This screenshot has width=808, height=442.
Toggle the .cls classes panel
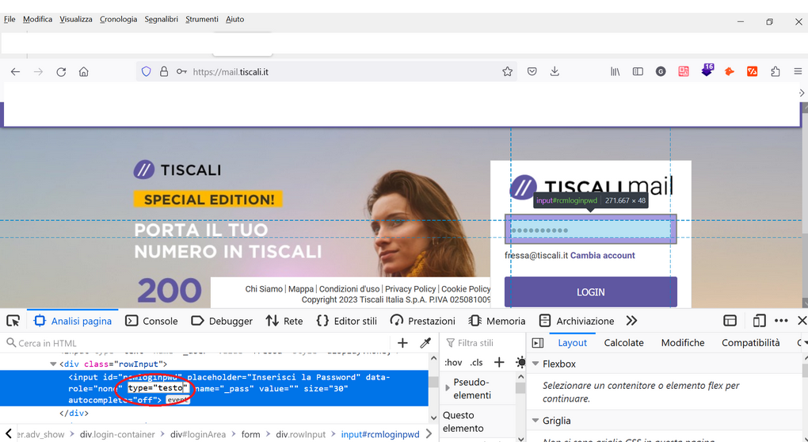click(x=477, y=363)
